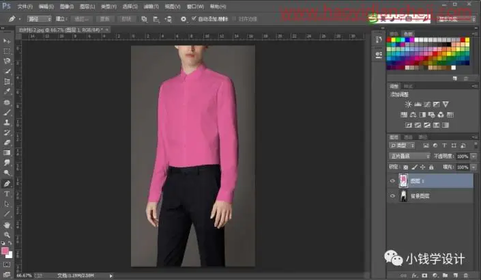Select the Eraser tool
Screen dimensions: 481x280
[x=7, y=143]
